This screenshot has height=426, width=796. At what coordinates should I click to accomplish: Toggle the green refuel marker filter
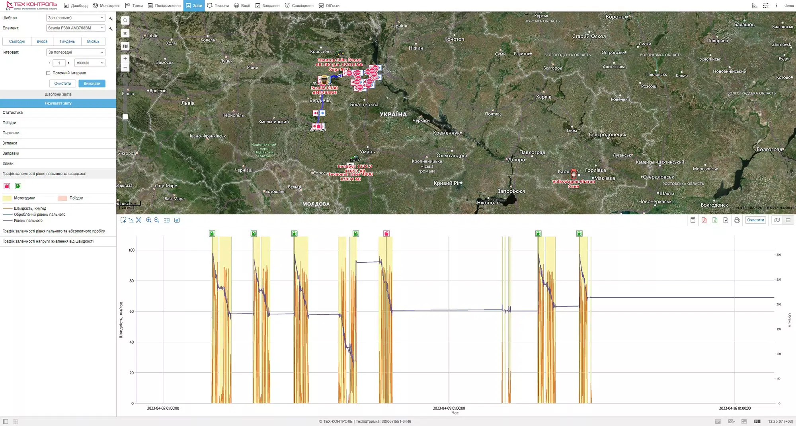coord(18,186)
